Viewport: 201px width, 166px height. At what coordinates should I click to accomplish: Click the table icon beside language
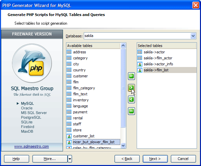69,106
